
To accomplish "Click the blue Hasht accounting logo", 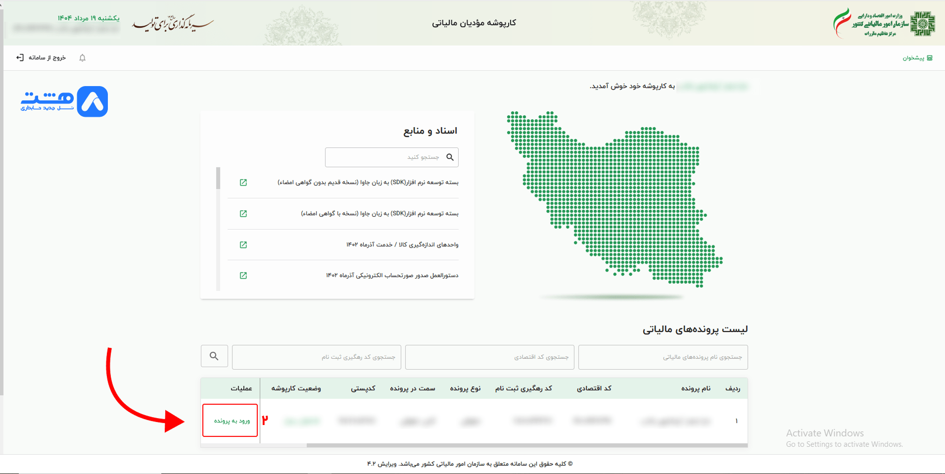I will pyautogui.click(x=64, y=101).
